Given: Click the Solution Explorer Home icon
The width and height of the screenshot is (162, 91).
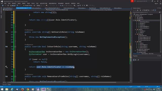Looking at the screenshot, I should [138, 10].
